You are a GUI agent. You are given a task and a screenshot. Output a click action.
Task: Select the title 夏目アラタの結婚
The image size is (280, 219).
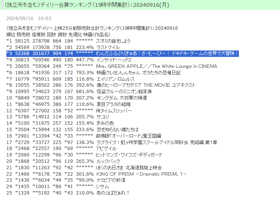click(x=113, y=104)
